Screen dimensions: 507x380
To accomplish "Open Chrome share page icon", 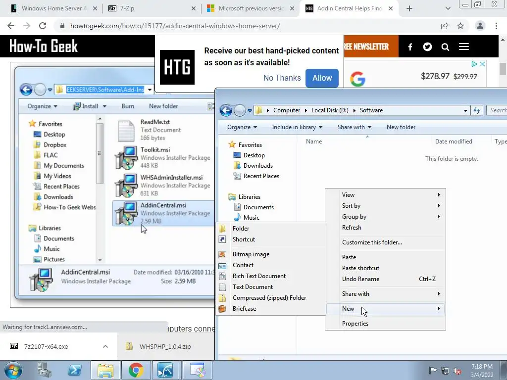I will (445, 26).
